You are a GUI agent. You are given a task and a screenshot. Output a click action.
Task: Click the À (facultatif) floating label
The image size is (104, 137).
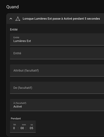click(20, 103)
